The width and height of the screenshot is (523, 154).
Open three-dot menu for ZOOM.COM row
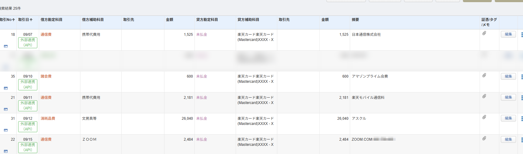click(x=522, y=140)
